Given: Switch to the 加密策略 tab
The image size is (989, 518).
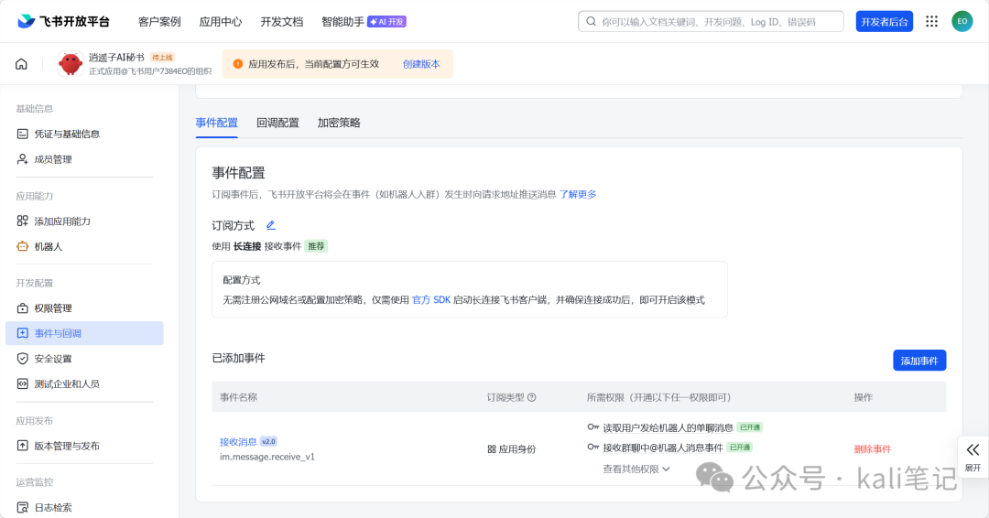Looking at the screenshot, I should click(x=339, y=123).
